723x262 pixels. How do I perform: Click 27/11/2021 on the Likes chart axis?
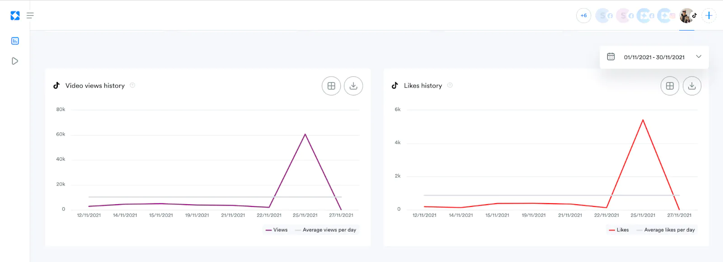click(679, 215)
